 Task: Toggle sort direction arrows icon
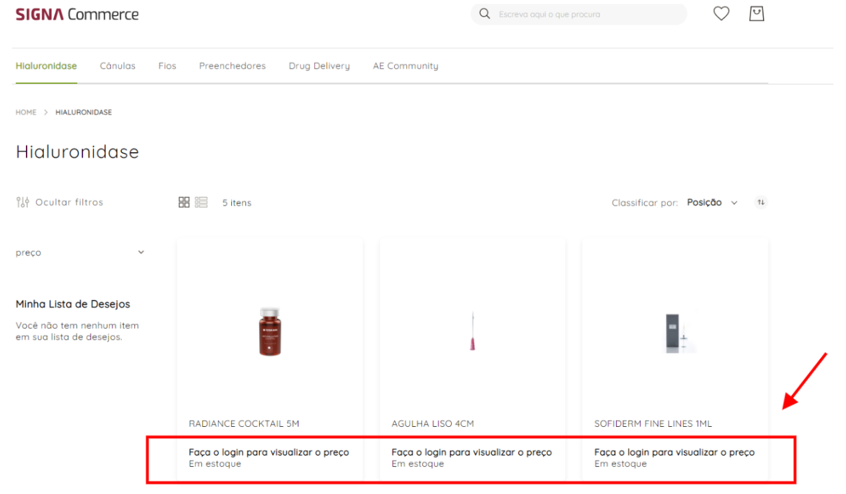[761, 202]
